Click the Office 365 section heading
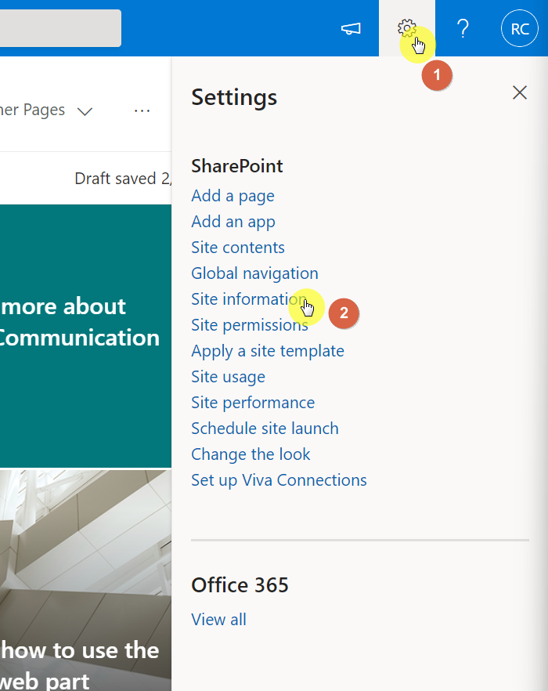Viewport: 548px width, 691px height. tap(240, 585)
